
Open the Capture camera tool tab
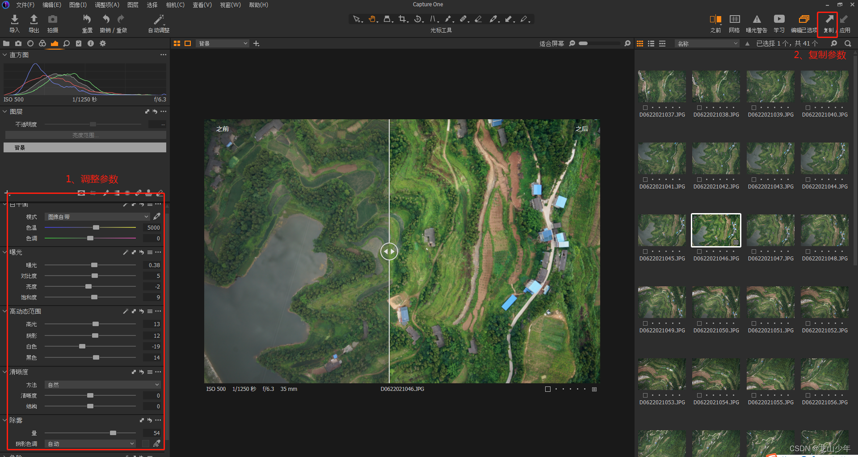point(18,43)
